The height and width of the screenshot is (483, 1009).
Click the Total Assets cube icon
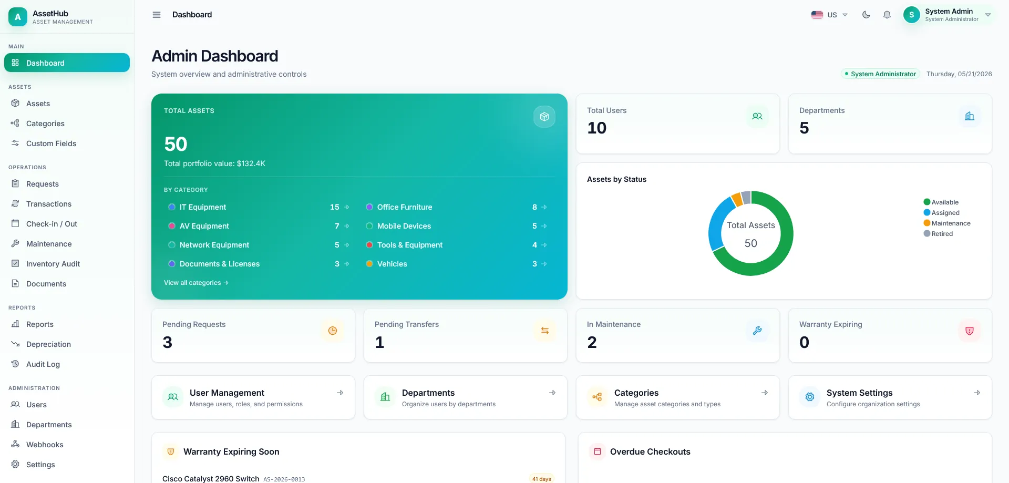[x=544, y=117]
